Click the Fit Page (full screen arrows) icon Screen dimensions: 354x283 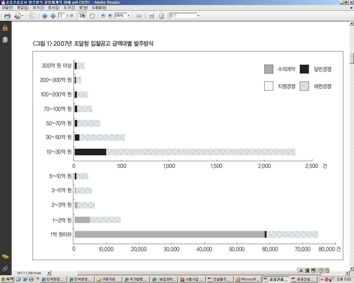(x=162, y=16)
